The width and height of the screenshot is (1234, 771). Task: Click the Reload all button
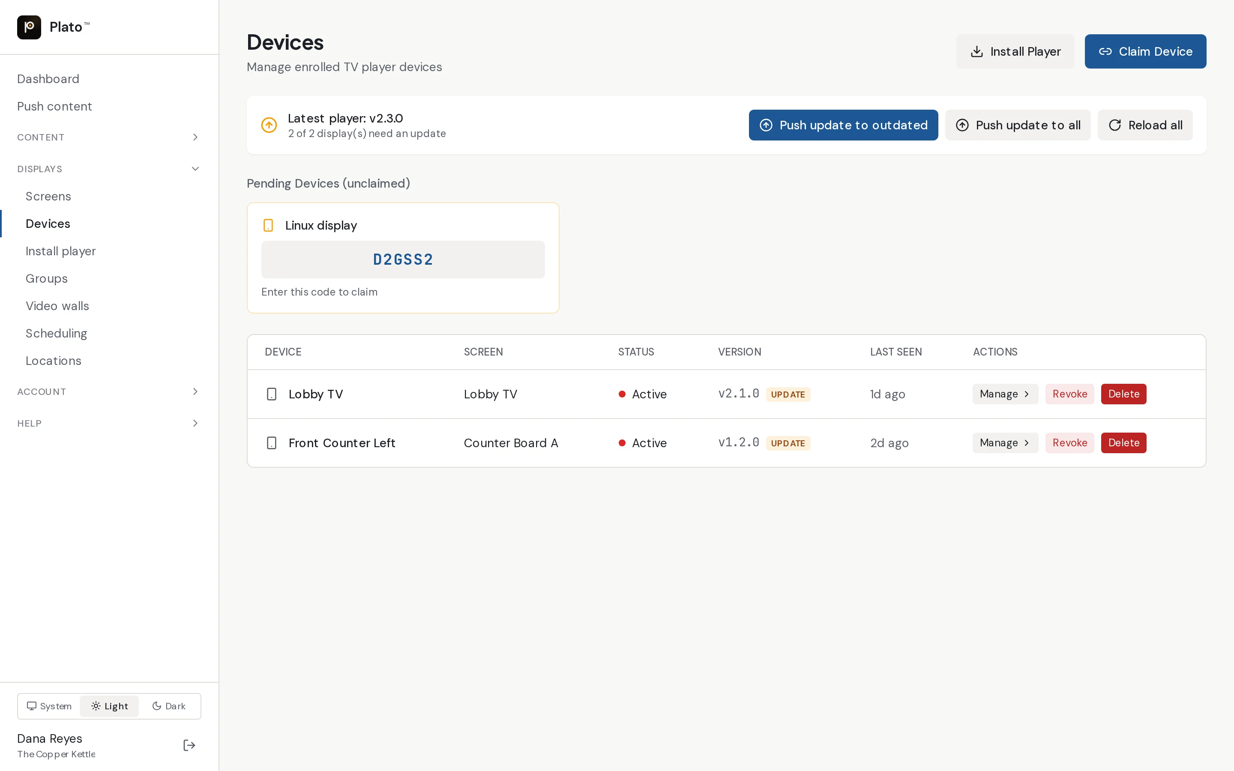pos(1145,125)
